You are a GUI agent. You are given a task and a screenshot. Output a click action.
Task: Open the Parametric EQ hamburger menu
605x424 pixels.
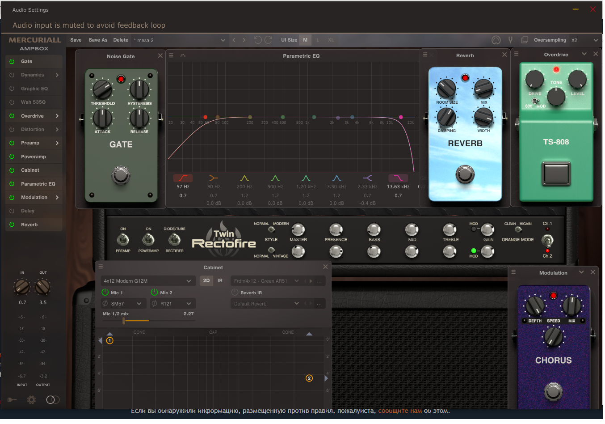pos(171,55)
